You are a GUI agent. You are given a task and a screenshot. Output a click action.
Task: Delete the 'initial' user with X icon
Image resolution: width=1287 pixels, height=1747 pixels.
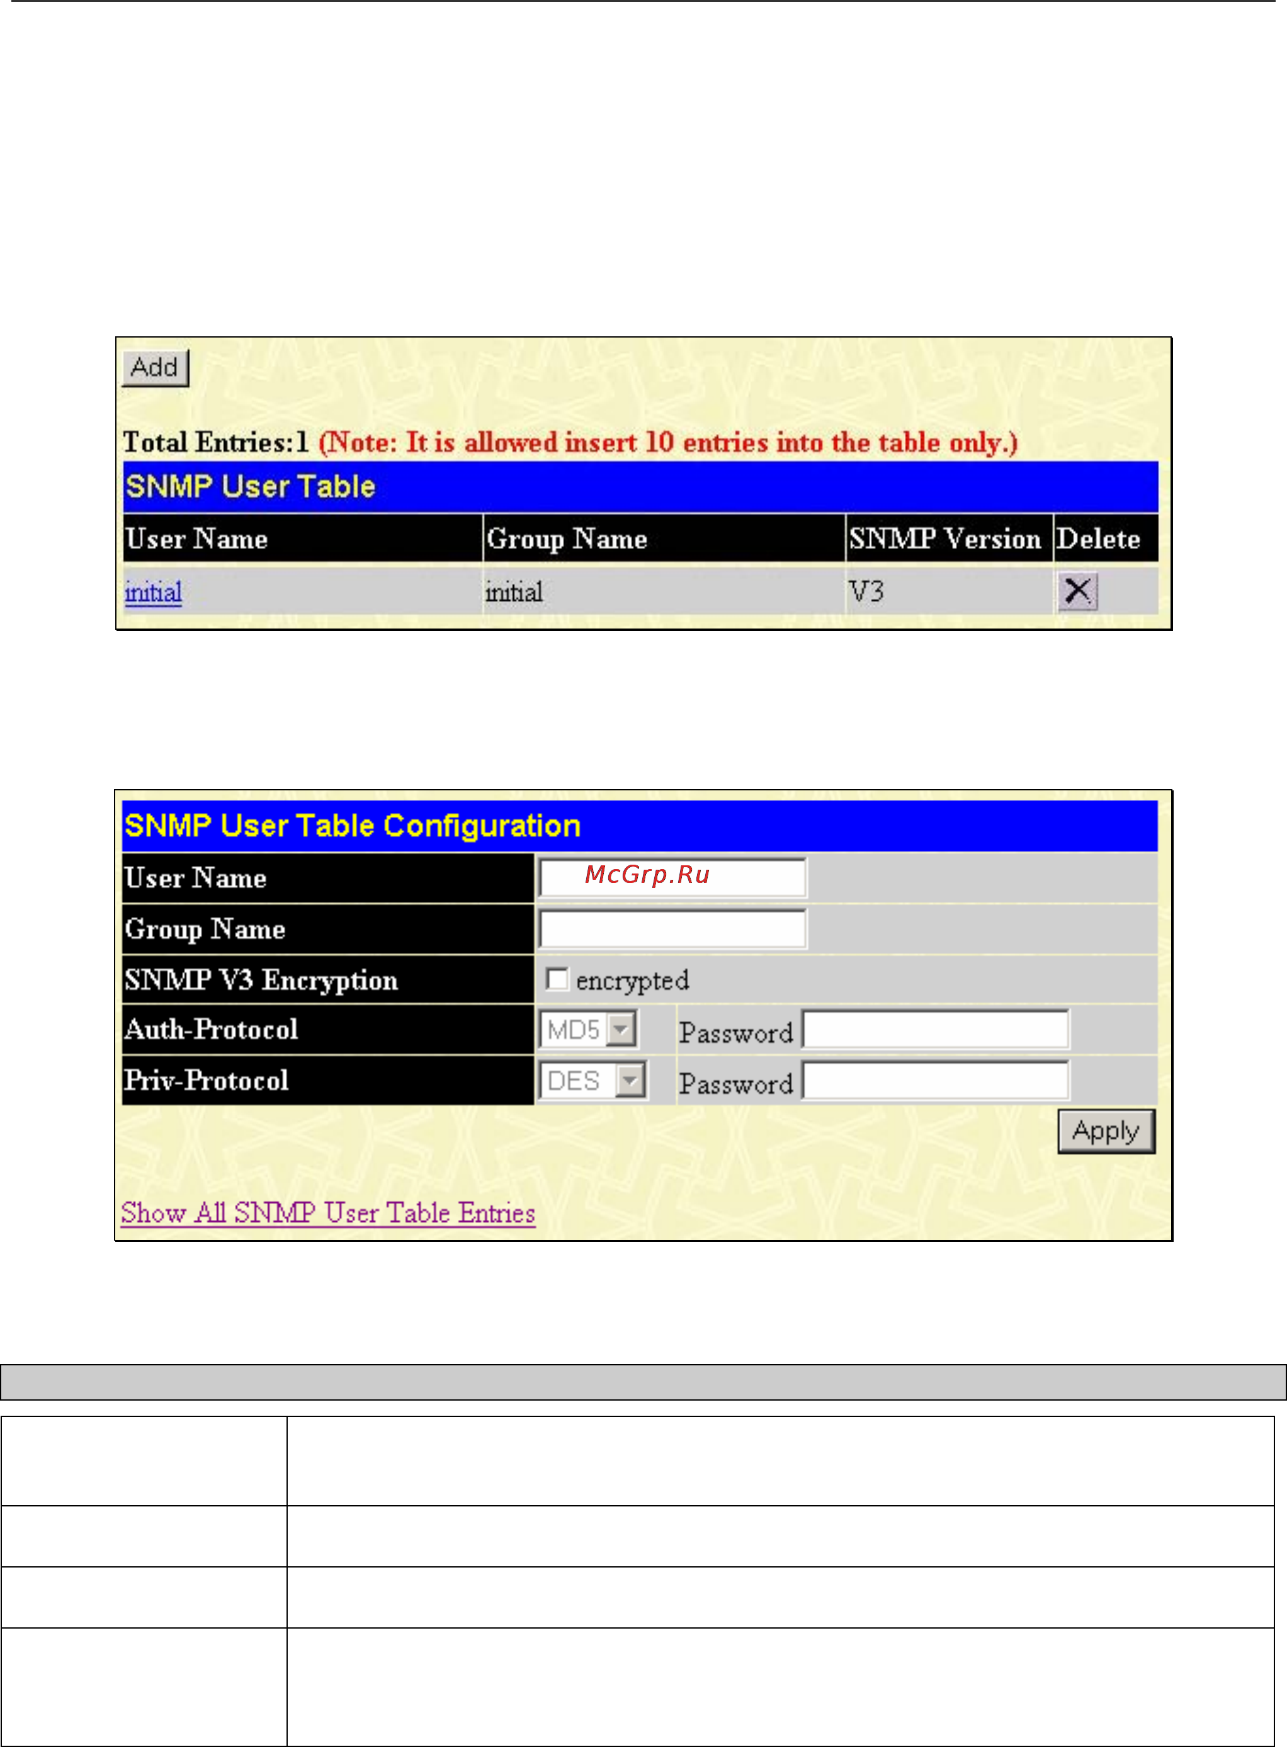pos(1077,591)
